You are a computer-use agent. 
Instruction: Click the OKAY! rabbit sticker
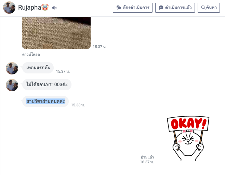[188, 139]
